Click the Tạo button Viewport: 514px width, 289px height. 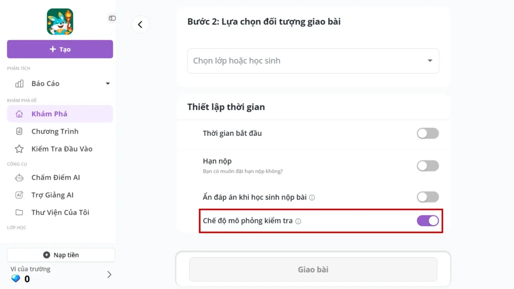pos(60,49)
